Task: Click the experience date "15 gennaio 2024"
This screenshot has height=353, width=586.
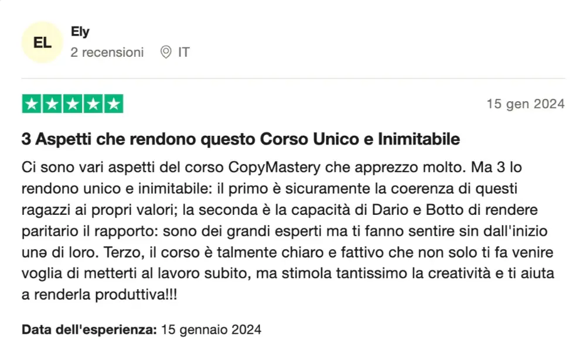Action: [211, 329]
